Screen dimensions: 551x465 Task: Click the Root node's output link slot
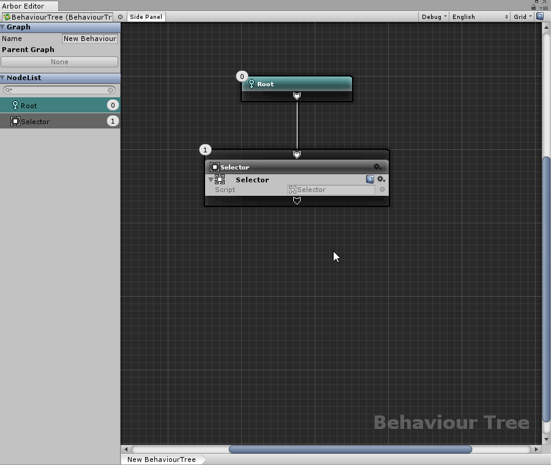click(x=297, y=96)
